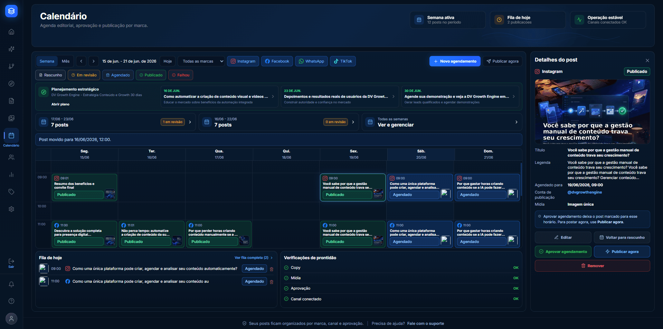Select Tuesday 11:01 Não perca tempo post
The width and height of the screenshot is (663, 329).
pyautogui.click(x=151, y=234)
